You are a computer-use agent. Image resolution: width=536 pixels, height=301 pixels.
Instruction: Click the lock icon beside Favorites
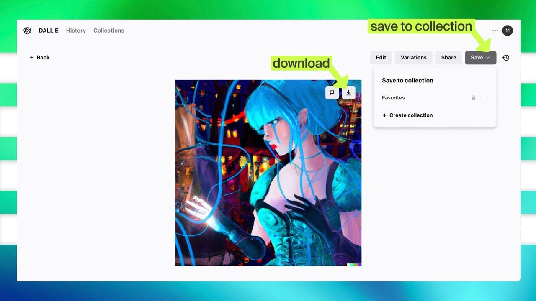coord(473,98)
